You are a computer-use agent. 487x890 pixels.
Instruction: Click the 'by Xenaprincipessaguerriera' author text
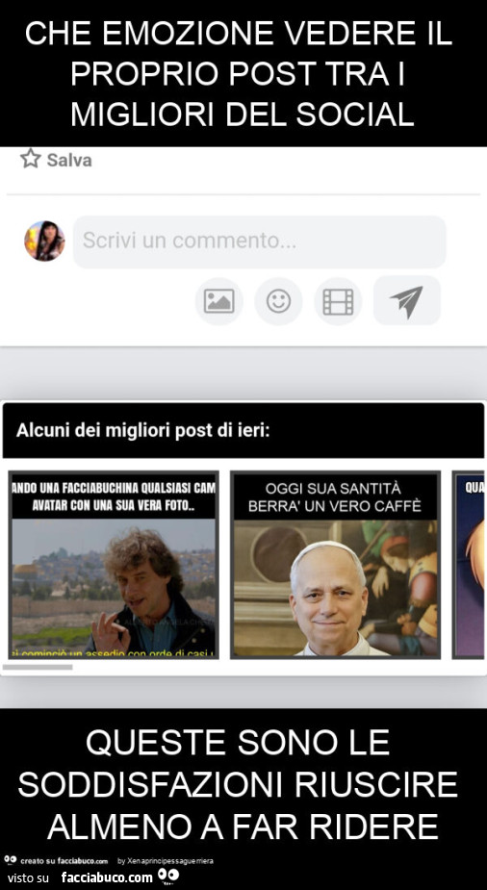(166, 861)
